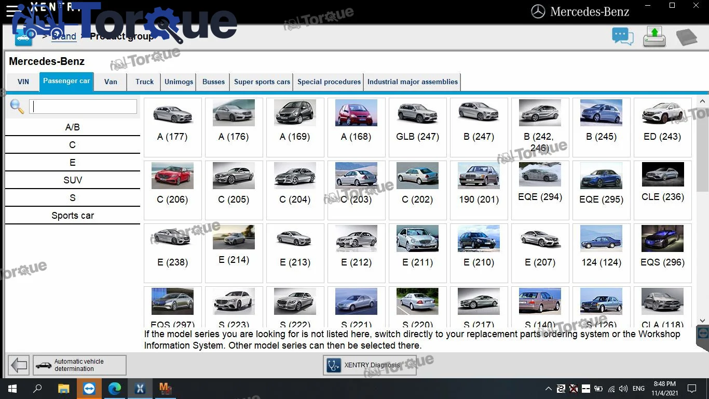Open Windows taskbar search
This screenshot has height=399, width=709.
(37, 388)
